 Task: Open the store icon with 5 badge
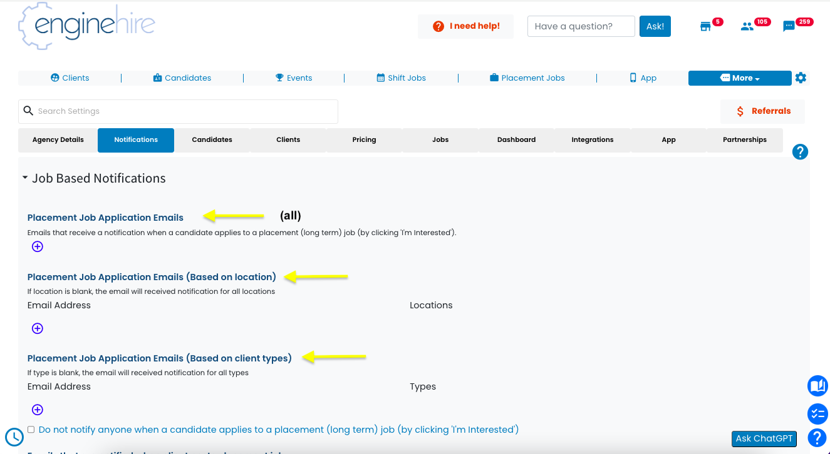(x=706, y=26)
